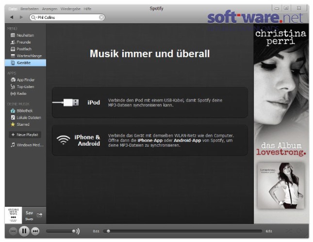Click the forward navigation arrow
This screenshot has height=242, width=313.
coord(21,17)
